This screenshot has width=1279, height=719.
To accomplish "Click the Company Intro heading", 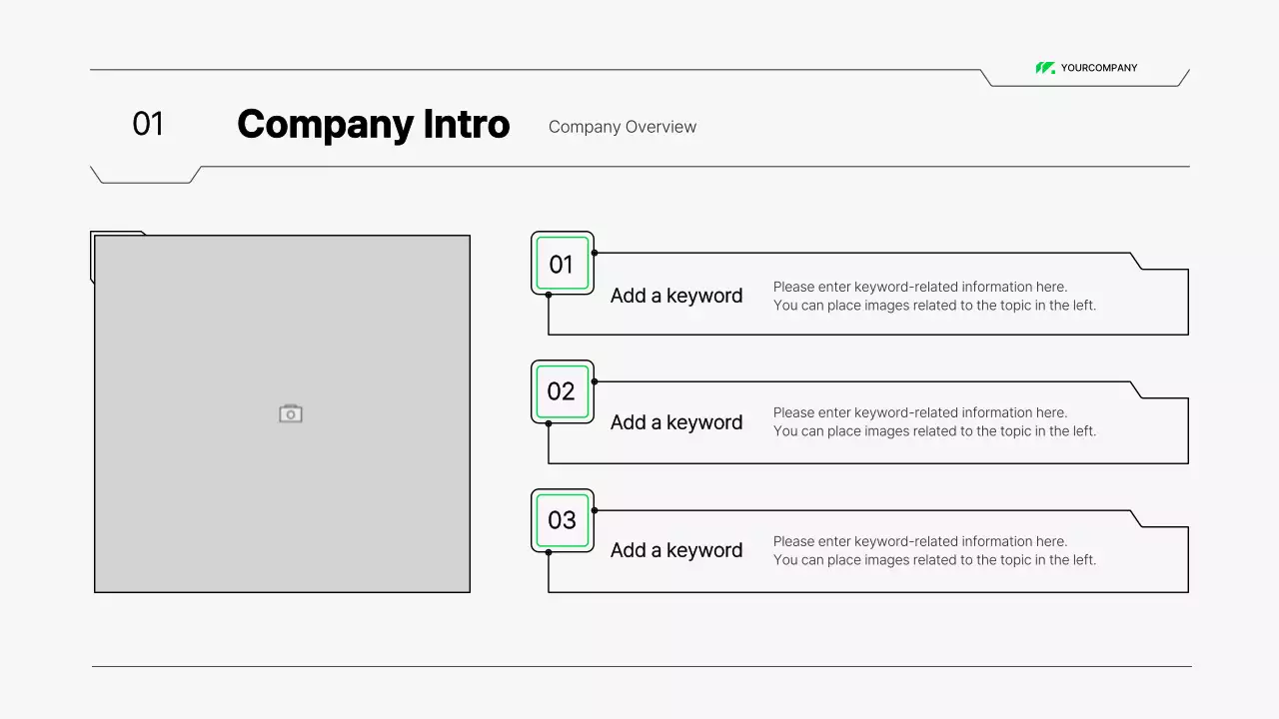I will [373, 125].
